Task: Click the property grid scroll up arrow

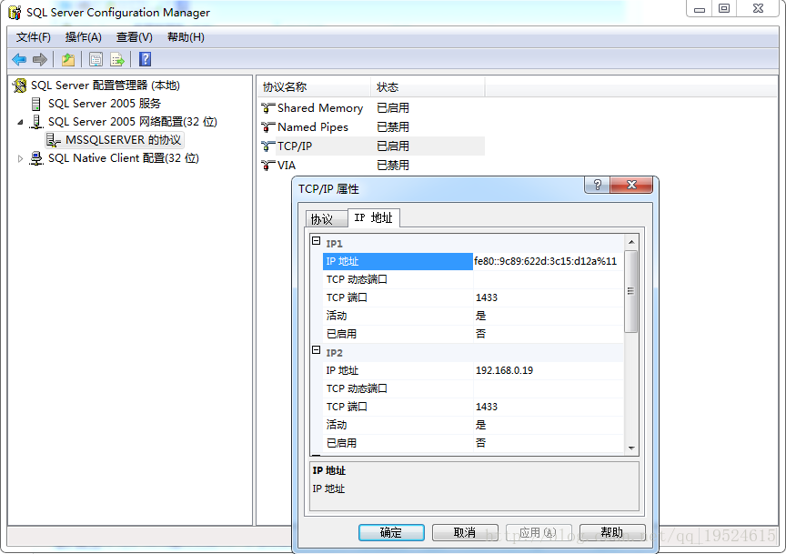Action: [631, 242]
